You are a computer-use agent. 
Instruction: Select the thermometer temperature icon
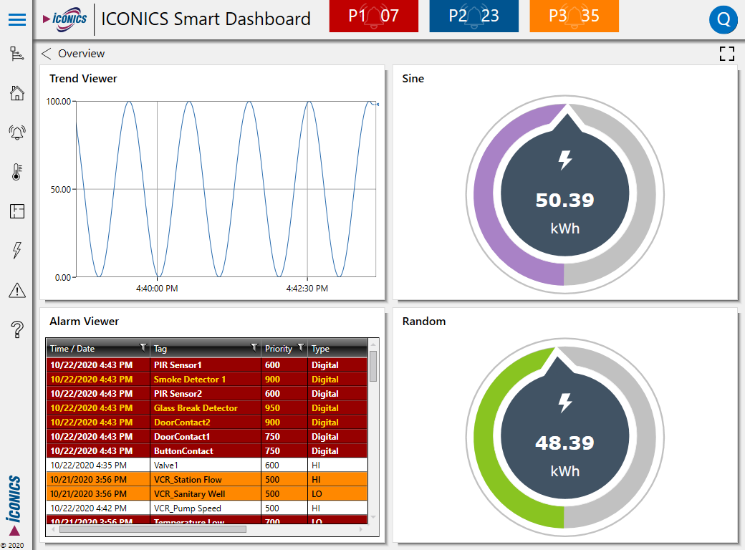pyautogui.click(x=16, y=172)
